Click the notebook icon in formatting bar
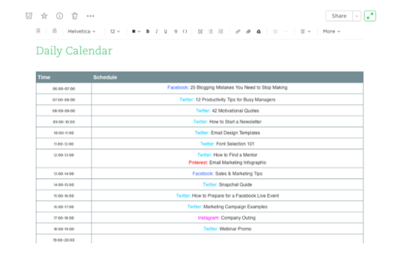 [x=38, y=31]
